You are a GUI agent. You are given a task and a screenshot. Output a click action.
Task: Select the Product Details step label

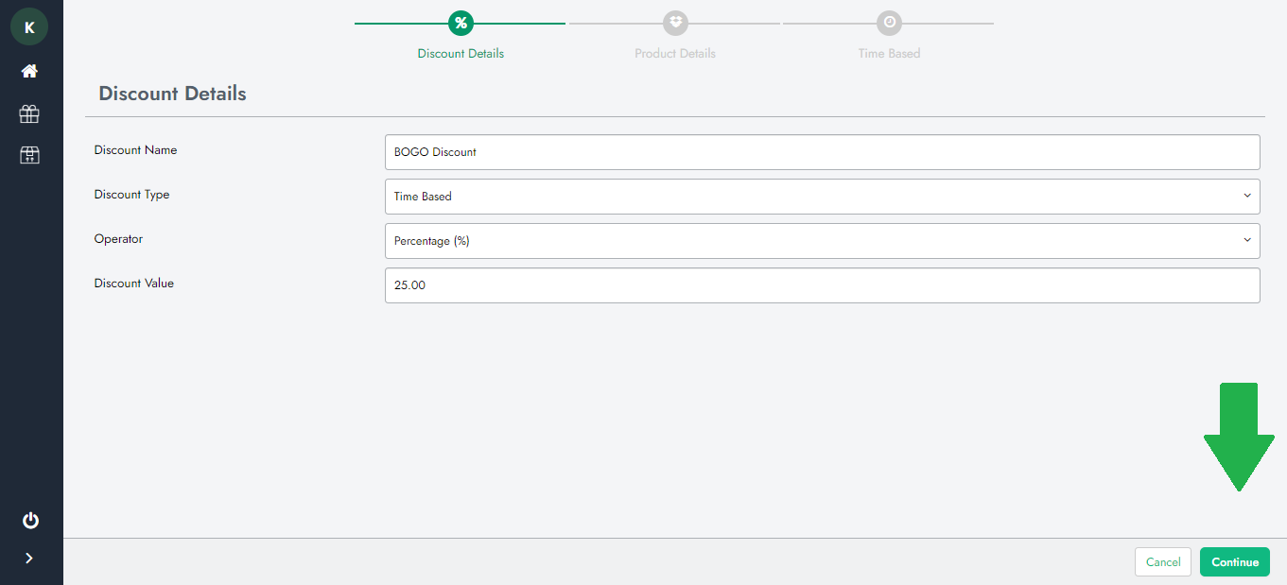[x=675, y=54]
